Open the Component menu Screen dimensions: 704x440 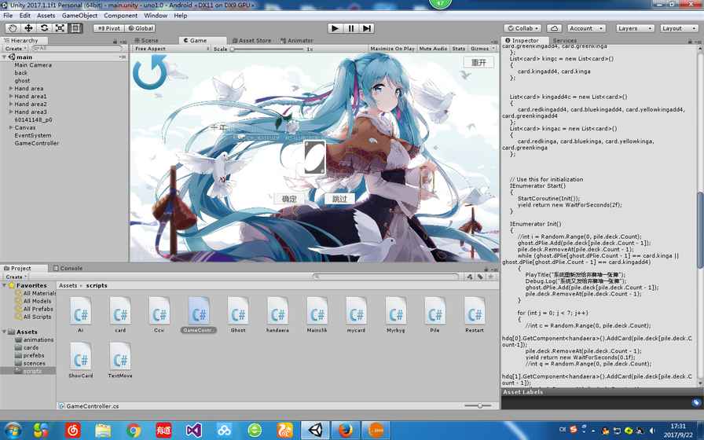tap(121, 15)
